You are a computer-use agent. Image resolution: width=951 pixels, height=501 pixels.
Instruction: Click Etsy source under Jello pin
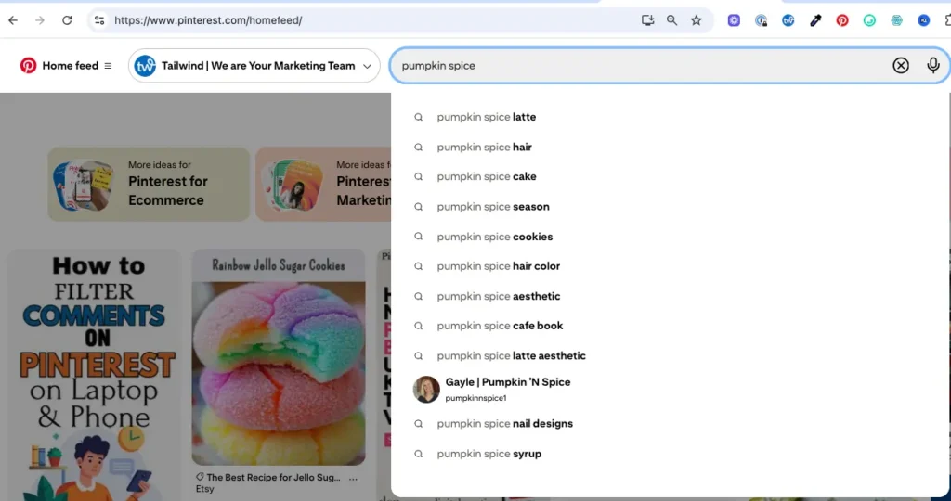[x=204, y=489]
